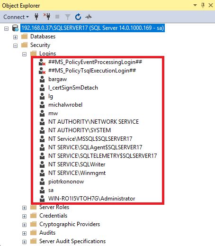Click the user icon beside piotrkononow

point(42,182)
